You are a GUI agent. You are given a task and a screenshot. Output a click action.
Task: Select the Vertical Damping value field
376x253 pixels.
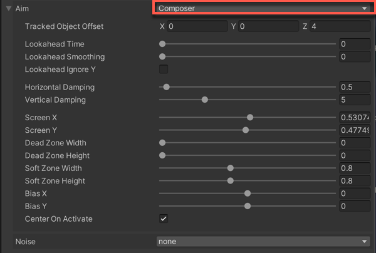pyautogui.click(x=354, y=100)
